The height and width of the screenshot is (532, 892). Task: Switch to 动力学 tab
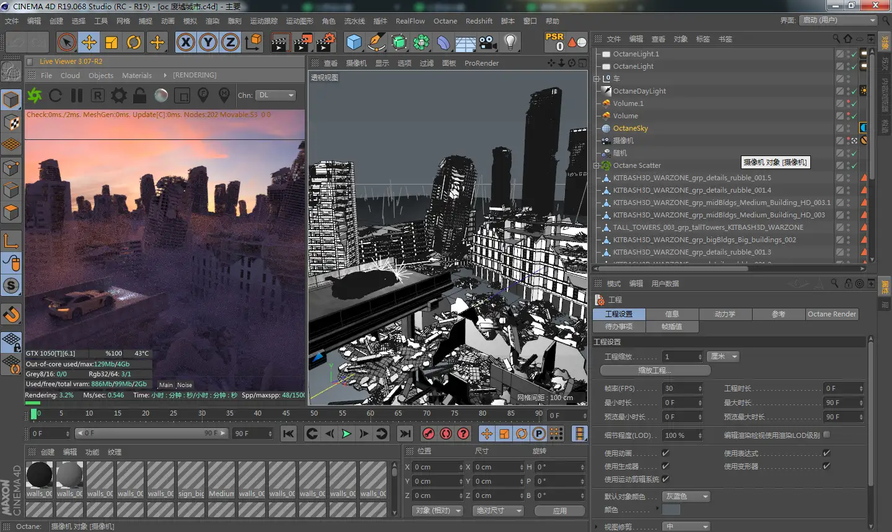tap(725, 314)
